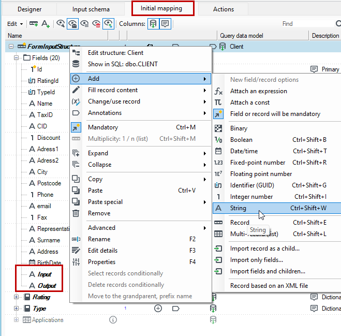Click the checkerboard Binary icon
The width and height of the screenshot is (341, 336).
[218, 128]
